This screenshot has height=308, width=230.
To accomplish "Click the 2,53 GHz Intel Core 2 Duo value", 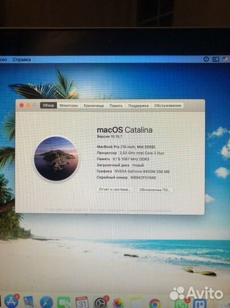I will click(x=142, y=153).
